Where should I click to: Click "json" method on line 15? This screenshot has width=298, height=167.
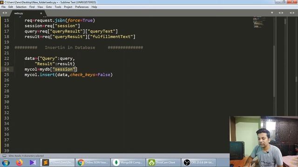[x=60, y=20]
